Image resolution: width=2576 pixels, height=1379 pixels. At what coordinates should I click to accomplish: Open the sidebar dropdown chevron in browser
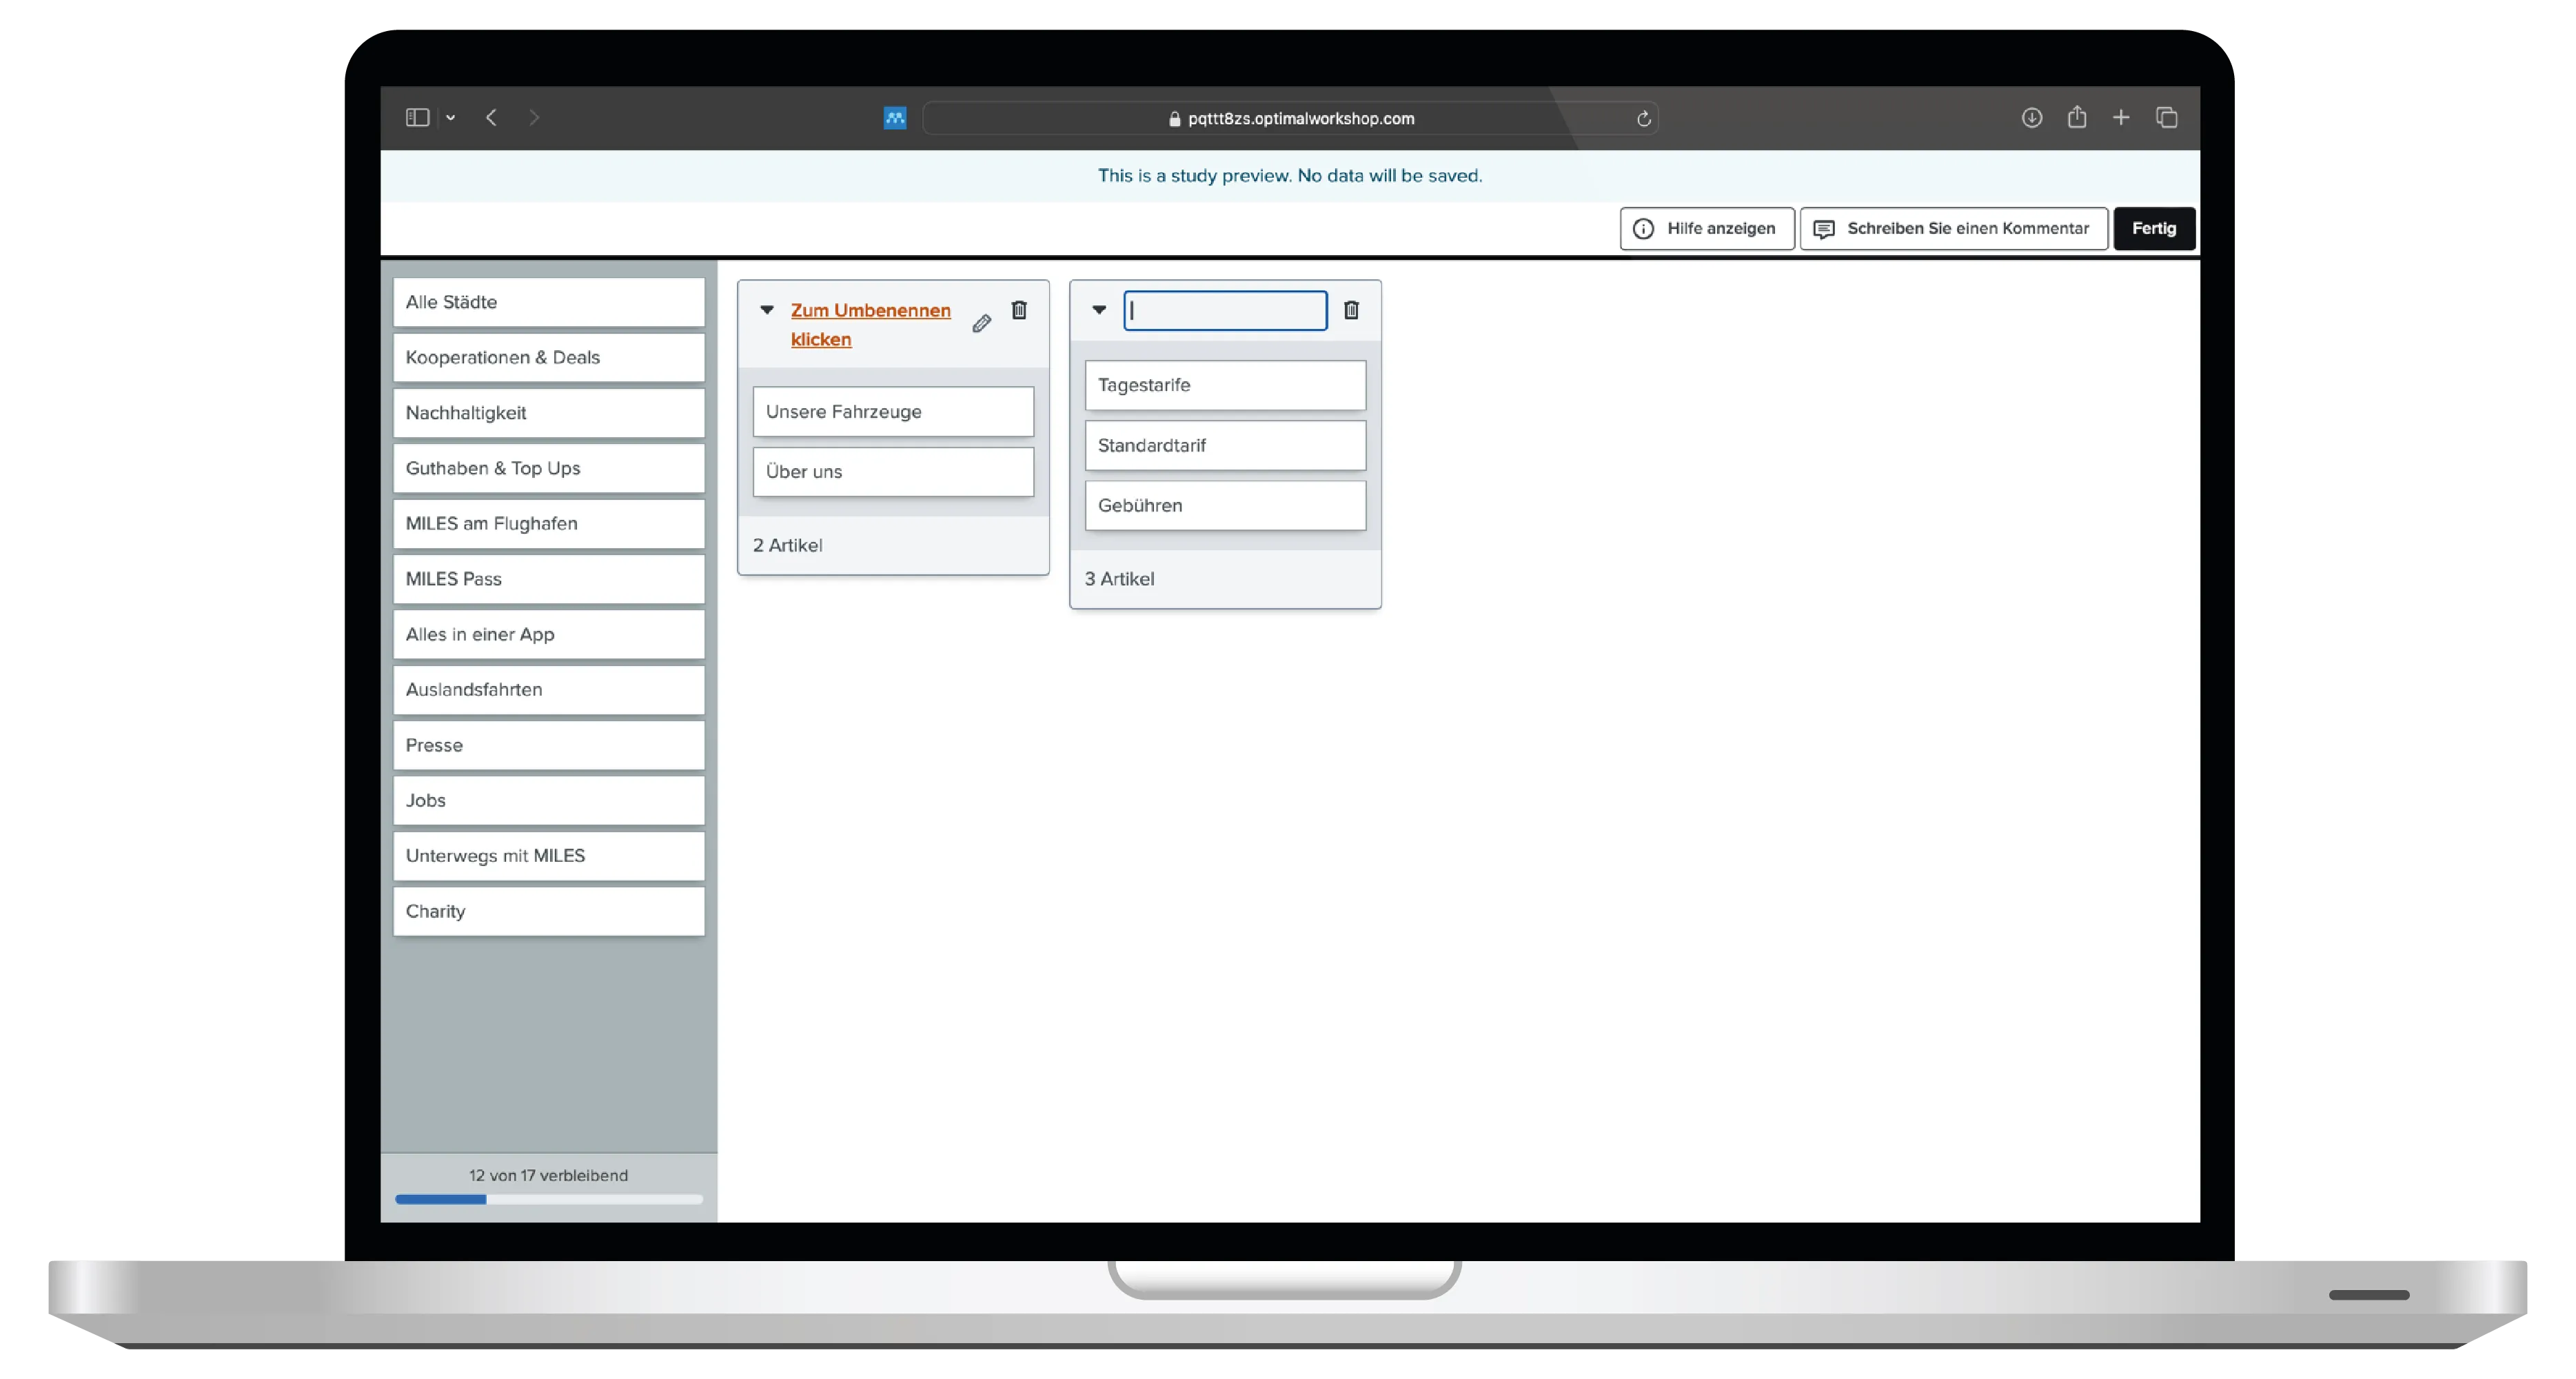tap(451, 118)
